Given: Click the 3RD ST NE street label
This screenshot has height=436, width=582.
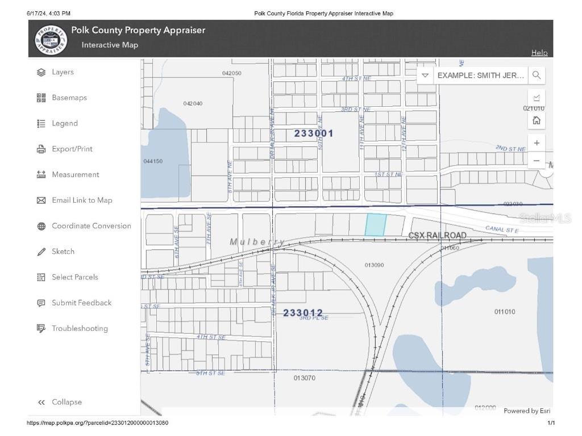Looking at the screenshot, I should [356, 110].
